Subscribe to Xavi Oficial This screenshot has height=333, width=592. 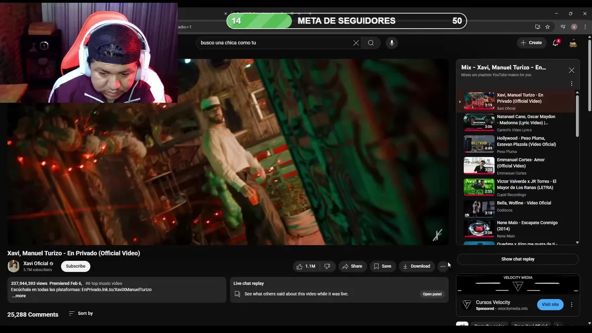click(75, 266)
